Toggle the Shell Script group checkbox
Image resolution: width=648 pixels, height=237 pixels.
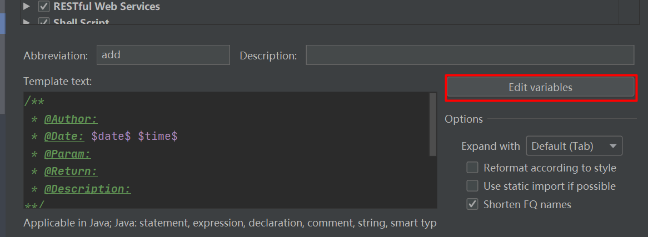pyautogui.click(x=44, y=22)
